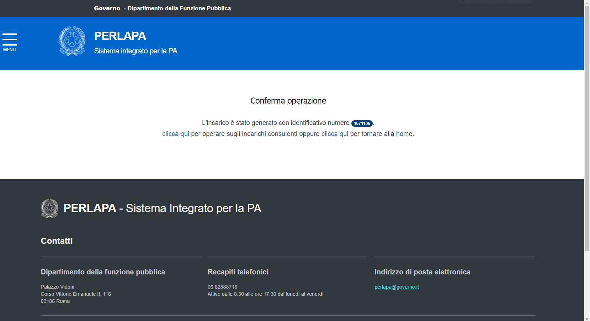Click the 1671106 identifier badge

click(x=362, y=123)
